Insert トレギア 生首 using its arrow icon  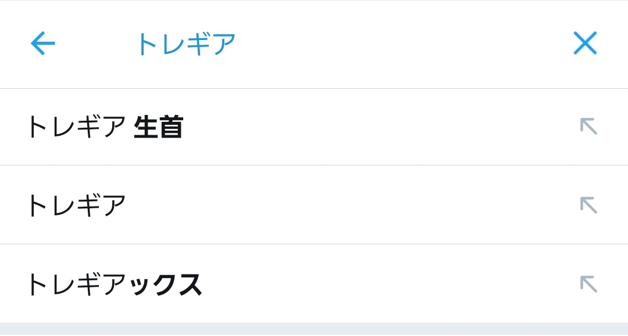click(588, 126)
